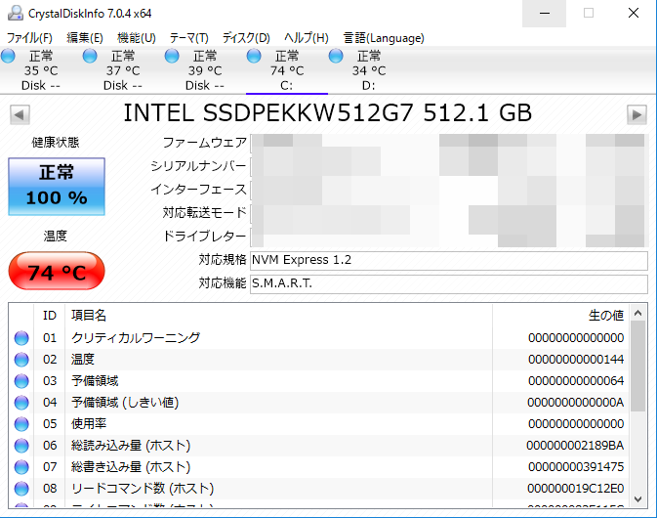Click the status orb of the 37 °C disk
The image size is (657, 518).
coord(90,56)
